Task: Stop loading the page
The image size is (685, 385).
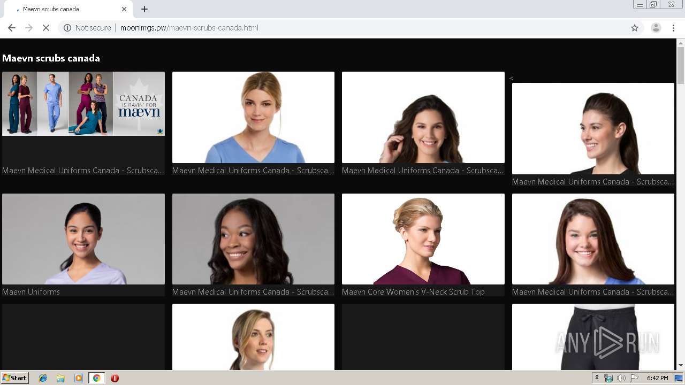Action: coord(46,28)
